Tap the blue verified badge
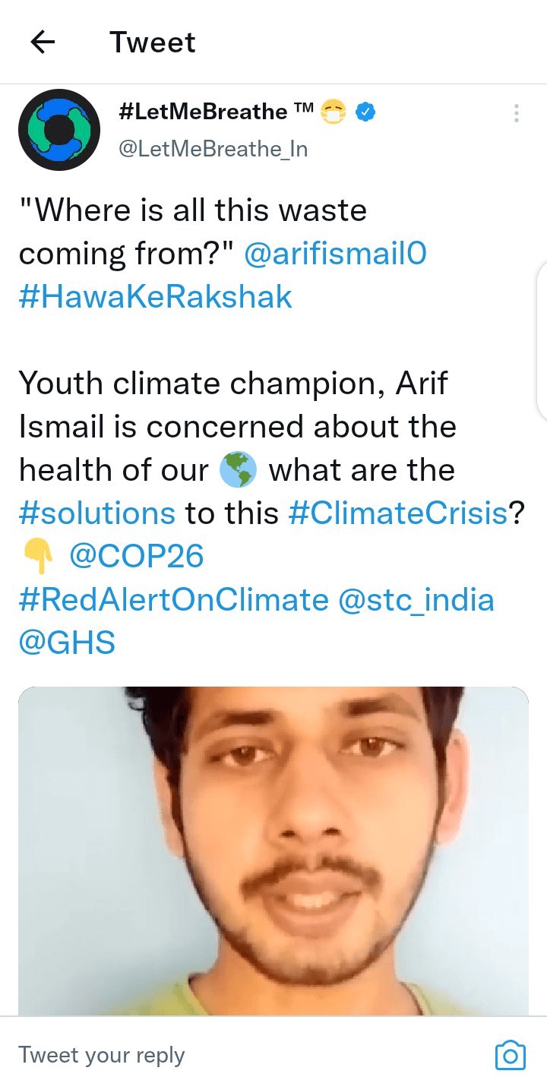The height and width of the screenshot is (1077, 547). click(366, 112)
